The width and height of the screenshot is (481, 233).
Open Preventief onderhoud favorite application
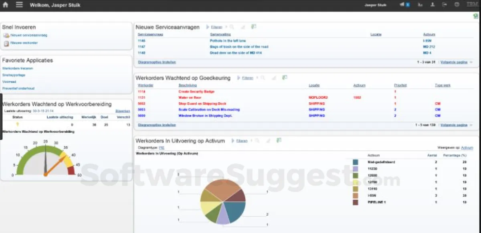[x=18, y=88]
